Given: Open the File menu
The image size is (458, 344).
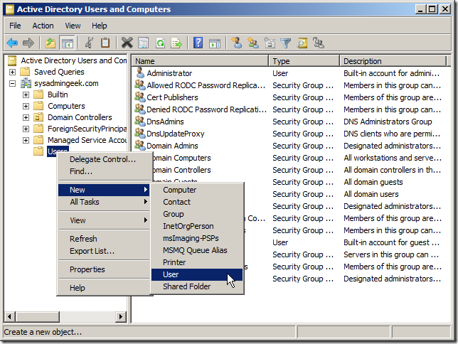Looking at the screenshot, I should pyautogui.click(x=15, y=26).
